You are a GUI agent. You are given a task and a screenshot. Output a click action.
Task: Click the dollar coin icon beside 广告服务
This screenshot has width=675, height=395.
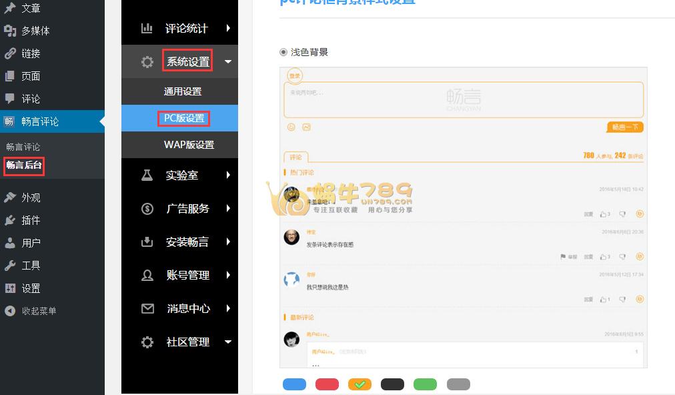(147, 209)
